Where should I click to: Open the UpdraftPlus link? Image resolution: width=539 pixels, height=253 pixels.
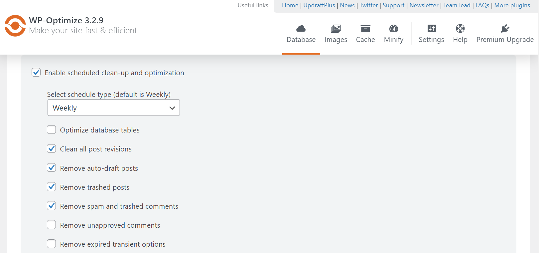(319, 5)
